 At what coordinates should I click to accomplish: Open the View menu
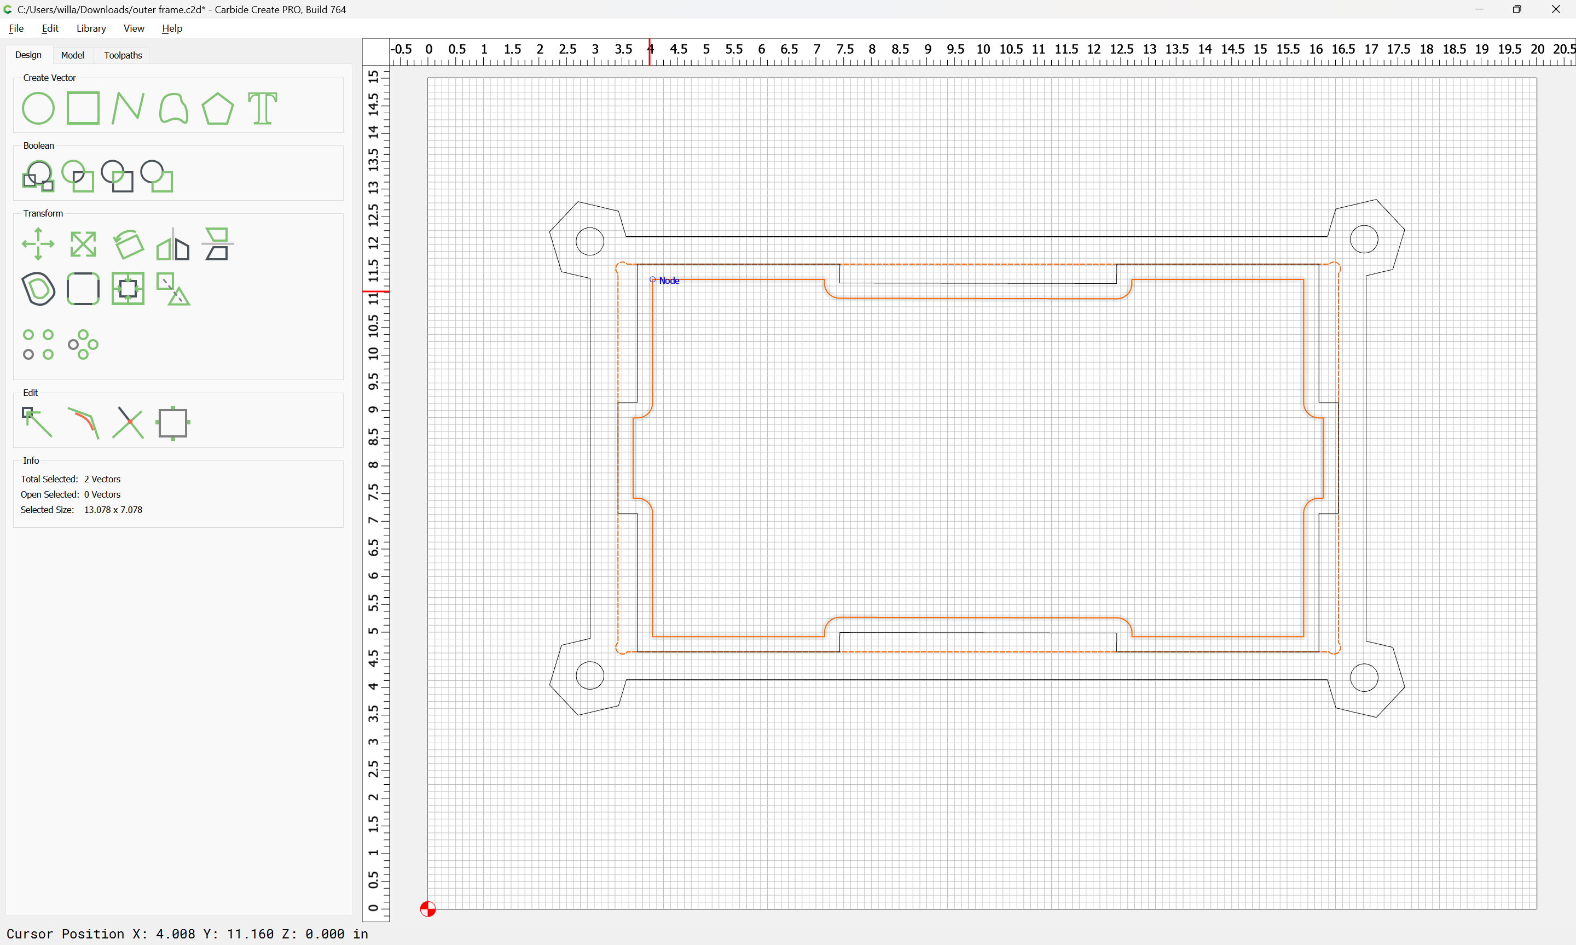(134, 28)
